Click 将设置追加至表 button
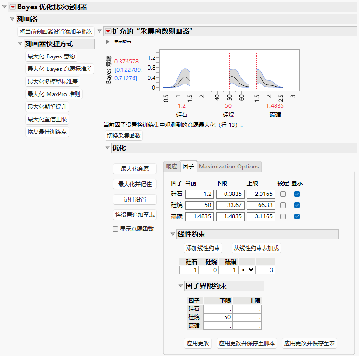This screenshot has height=356, width=359. click(x=135, y=215)
